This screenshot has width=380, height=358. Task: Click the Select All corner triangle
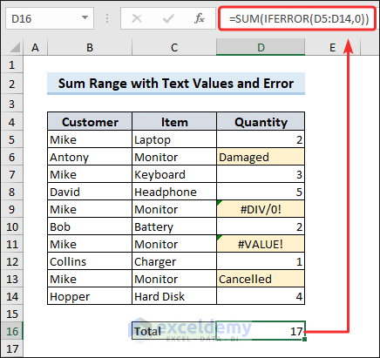click(x=15, y=48)
